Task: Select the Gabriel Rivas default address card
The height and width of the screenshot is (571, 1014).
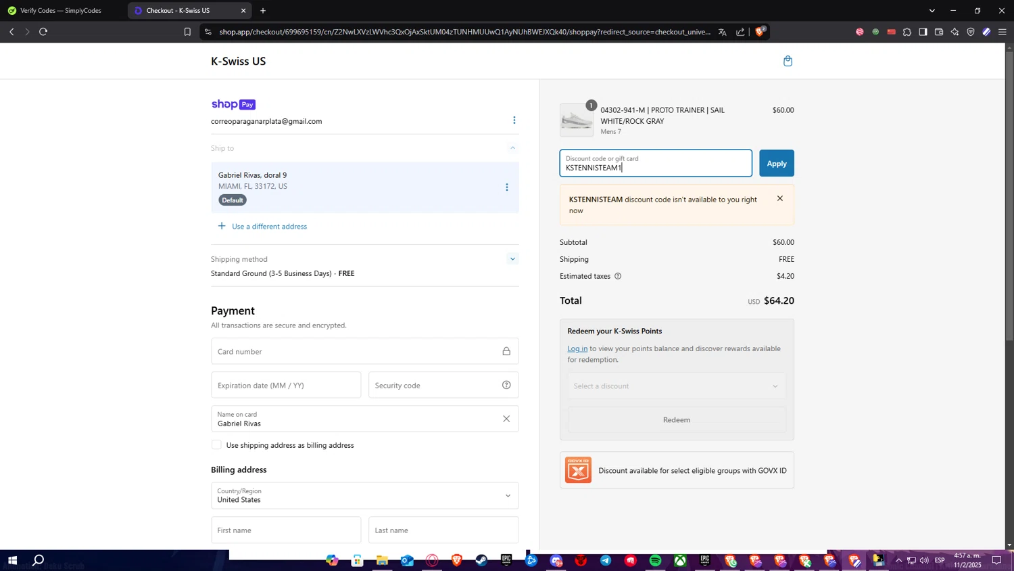Action: [365, 187]
